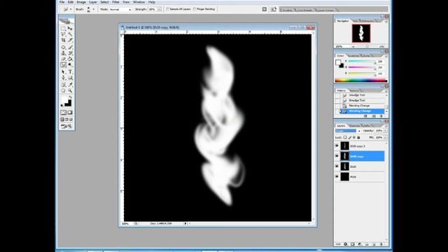Image resolution: width=448 pixels, height=252 pixels.
Task: Open the Filter menu
Action: [115, 2]
